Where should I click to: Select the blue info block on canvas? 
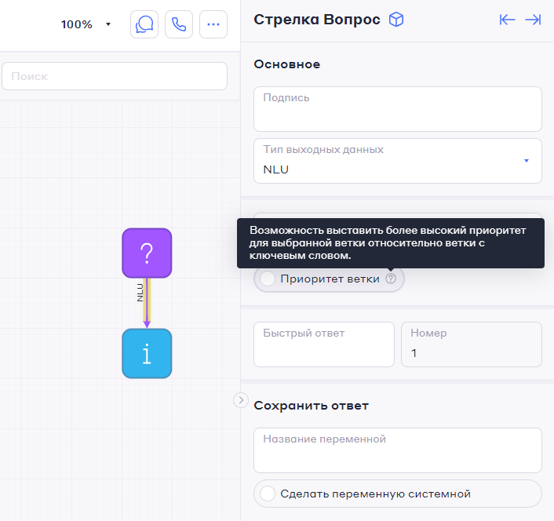pos(147,354)
